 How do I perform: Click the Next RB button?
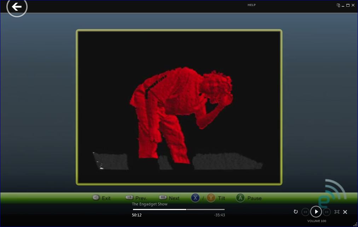coord(163,198)
